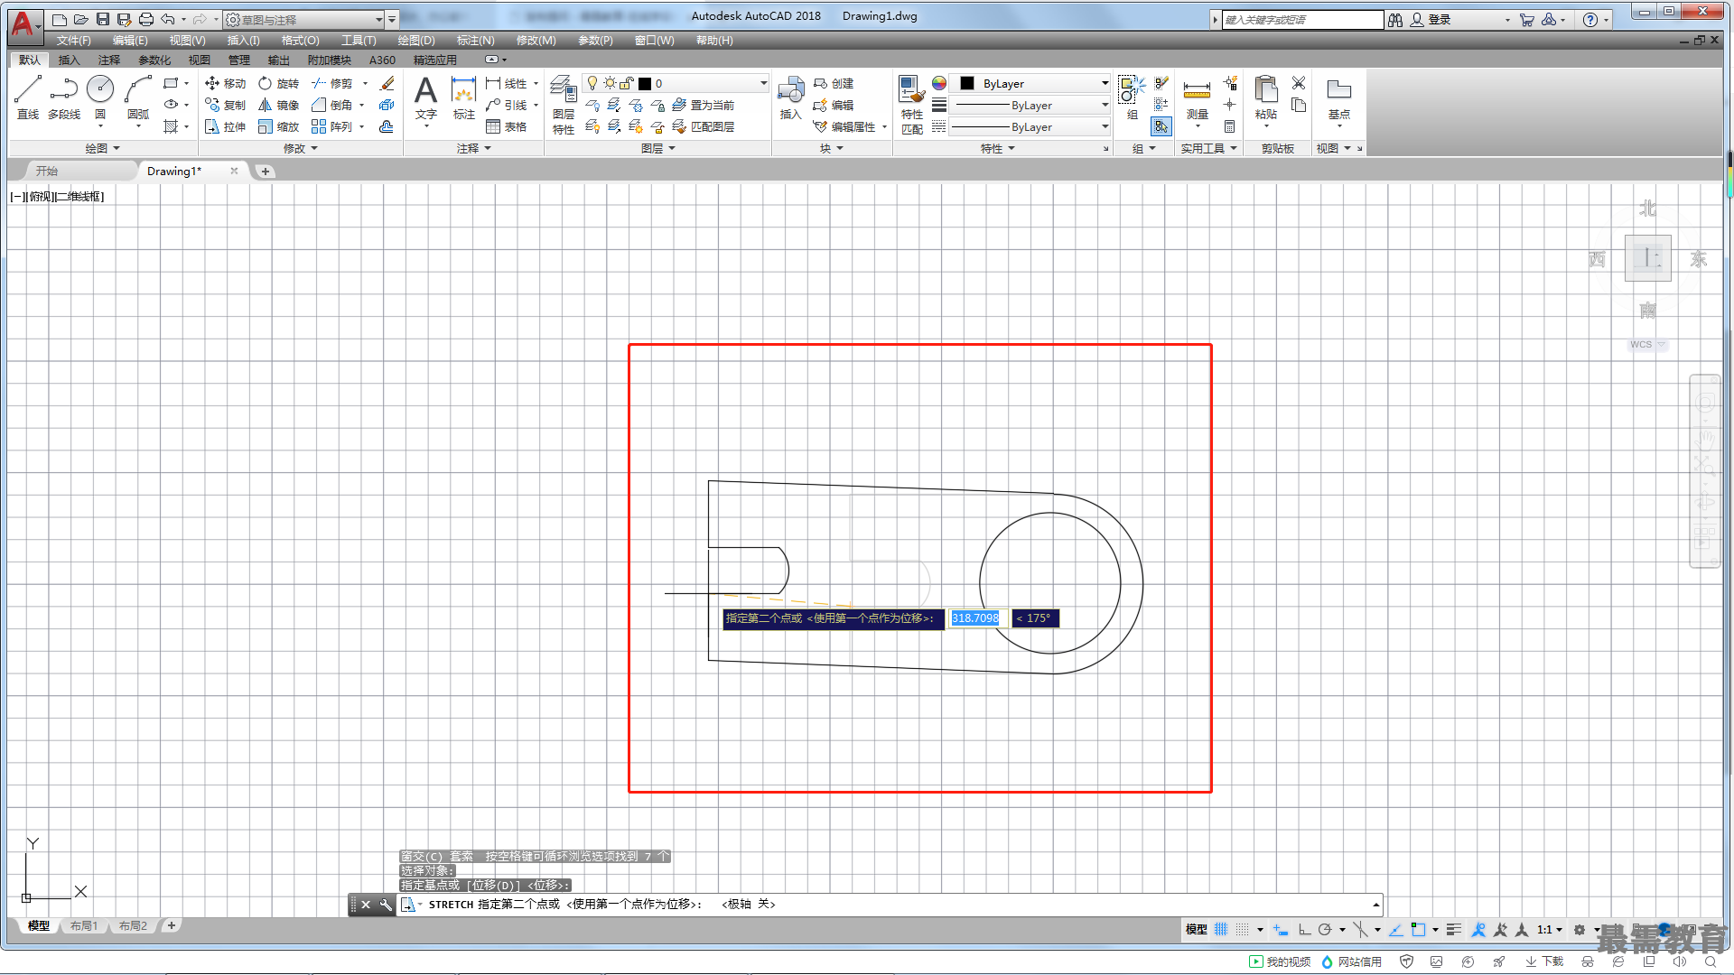
Task: Switch to the 布局1 layout tab
Action: [84, 925]
